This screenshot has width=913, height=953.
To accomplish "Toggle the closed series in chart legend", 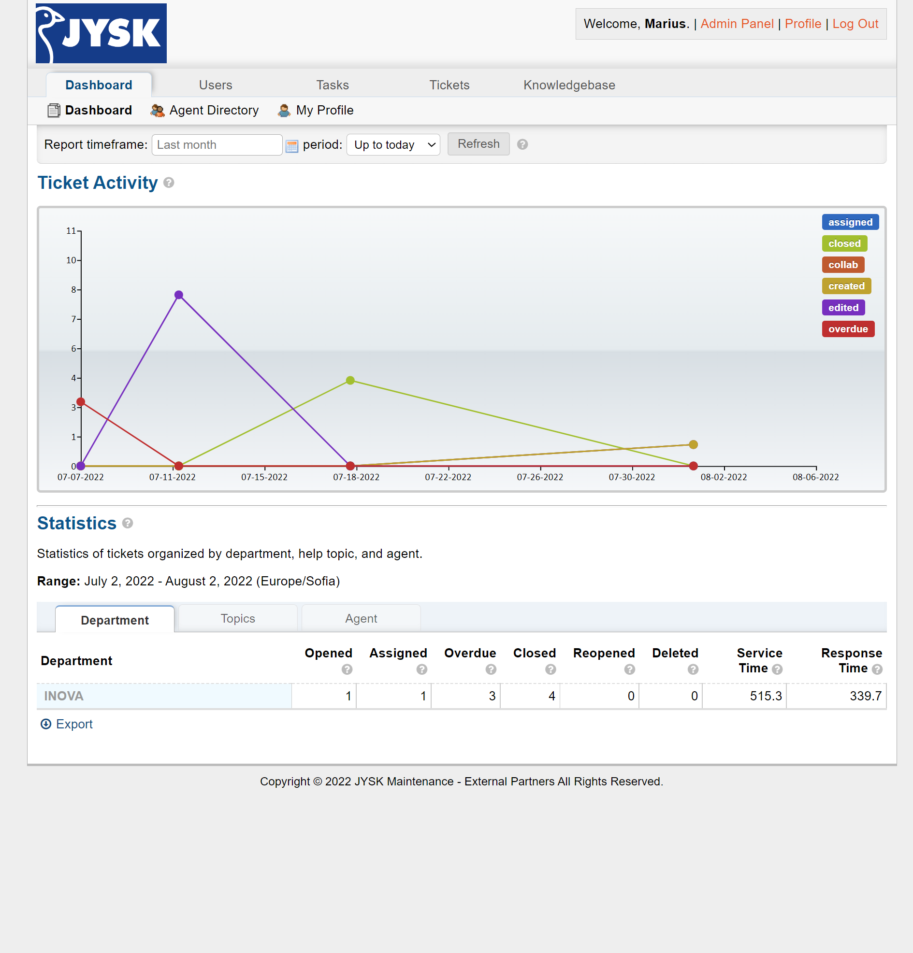I will tap(844, 243).
